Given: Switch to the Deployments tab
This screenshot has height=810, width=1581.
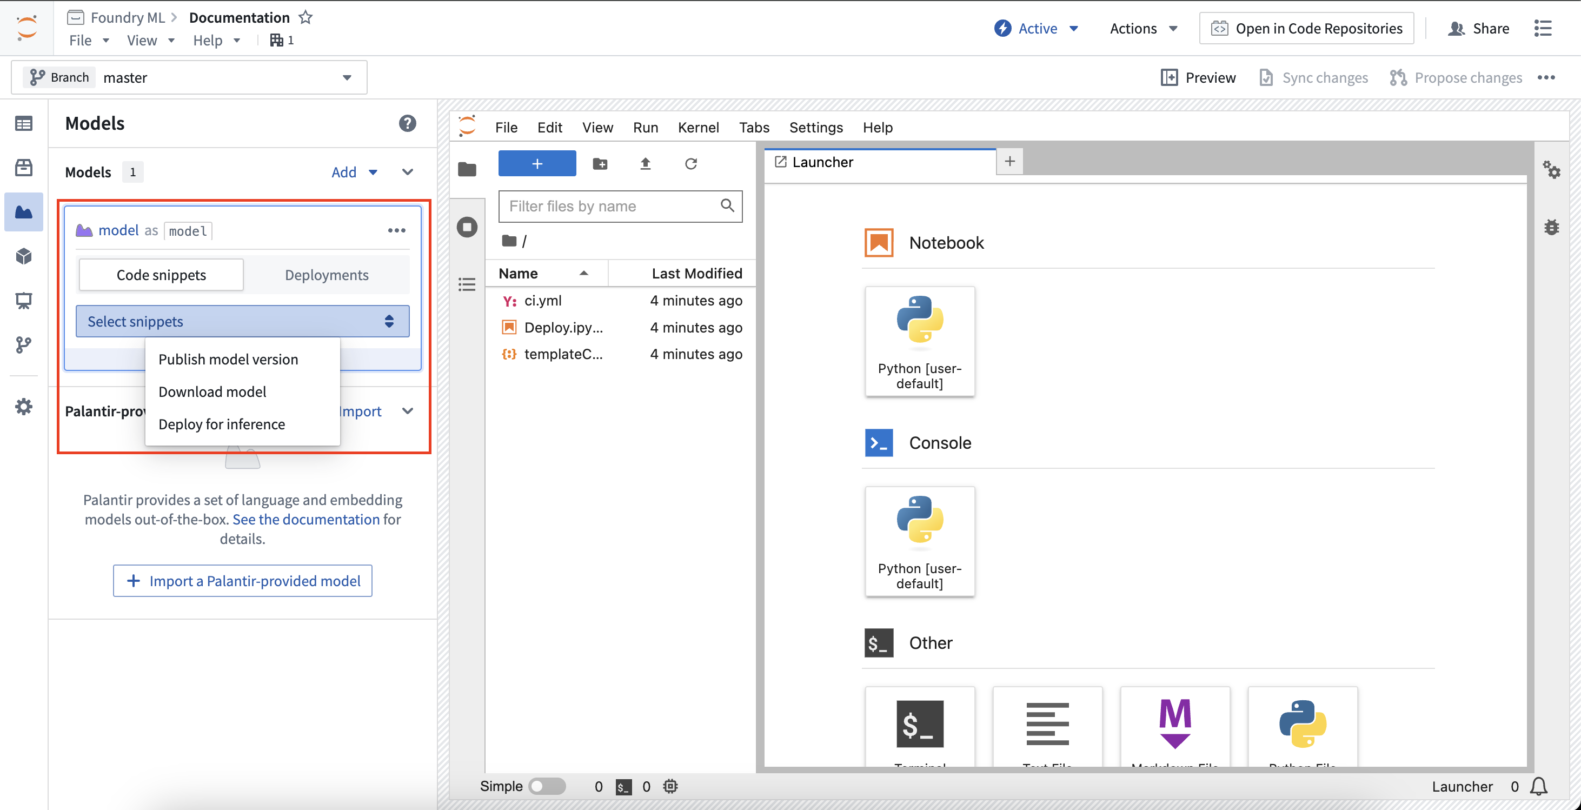Looking at the screenshot, I should 327,275.
